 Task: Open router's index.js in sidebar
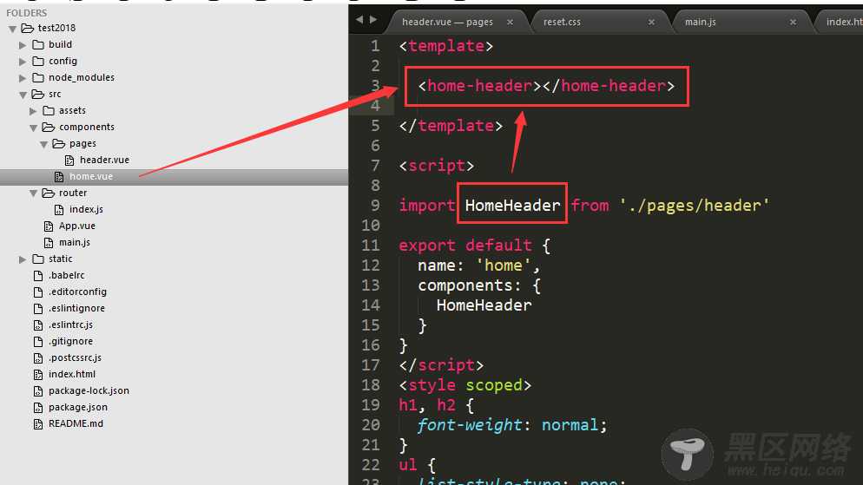click(87, 209)
